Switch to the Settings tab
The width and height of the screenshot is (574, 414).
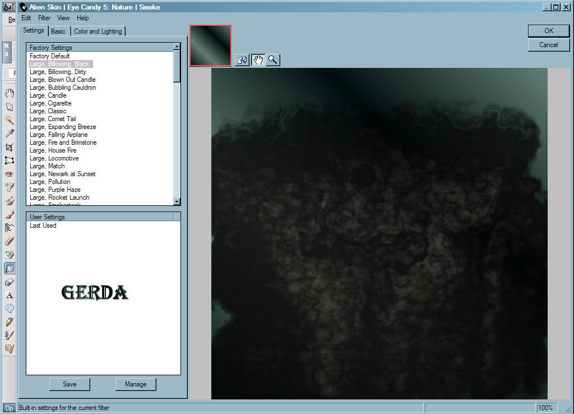click(33, 30)
